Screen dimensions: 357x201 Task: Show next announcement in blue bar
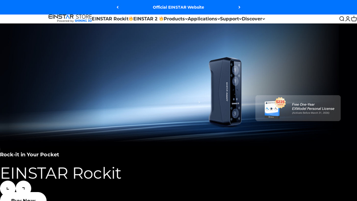239,7
